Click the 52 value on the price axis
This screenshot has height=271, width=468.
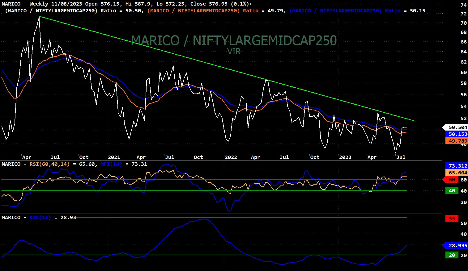click(x=464, y=119)
